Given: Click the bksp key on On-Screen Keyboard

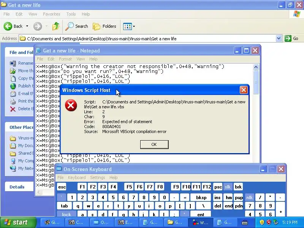Looking at the screenshot, I should (201, 197).
